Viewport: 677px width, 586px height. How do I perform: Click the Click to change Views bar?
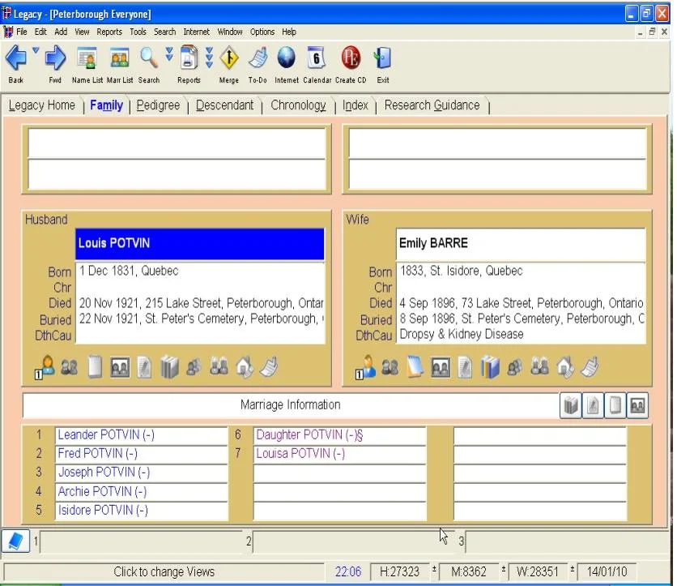(x=164, y=571)
